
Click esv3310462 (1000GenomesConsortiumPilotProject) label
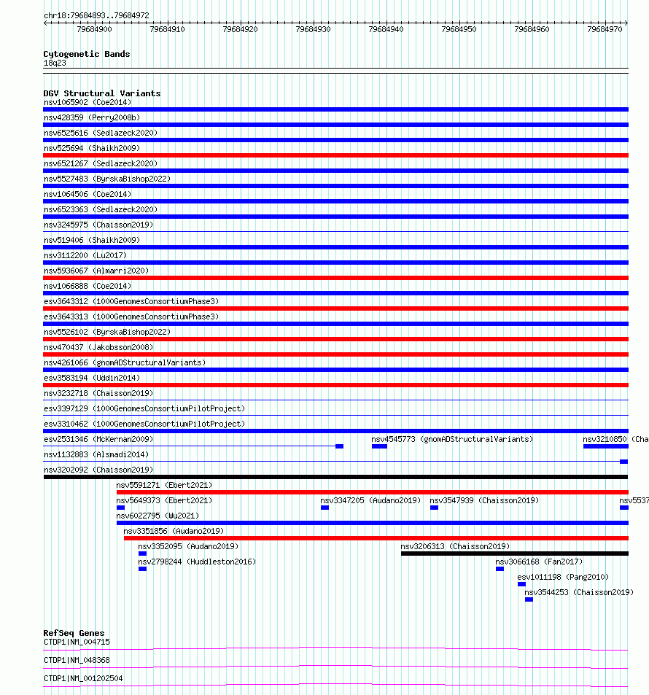coord(144,424)
